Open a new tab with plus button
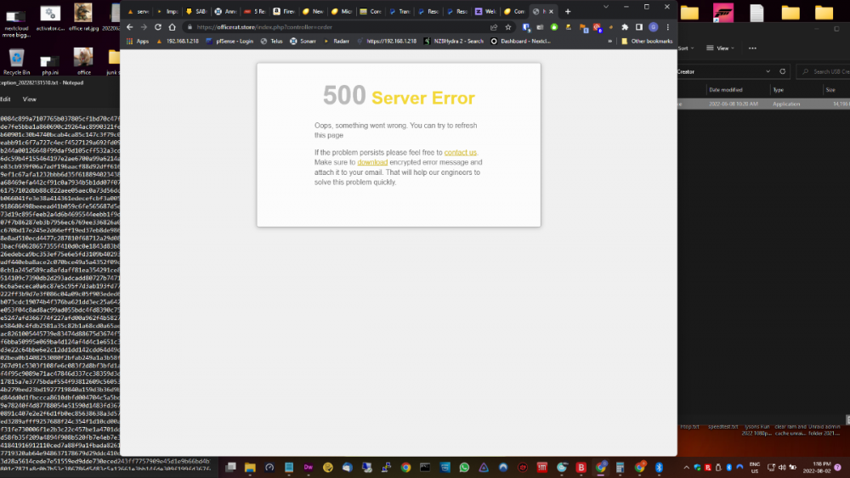The height and width of the screenshot is (478, 850). pyautogui.click(x=568, y=11)
